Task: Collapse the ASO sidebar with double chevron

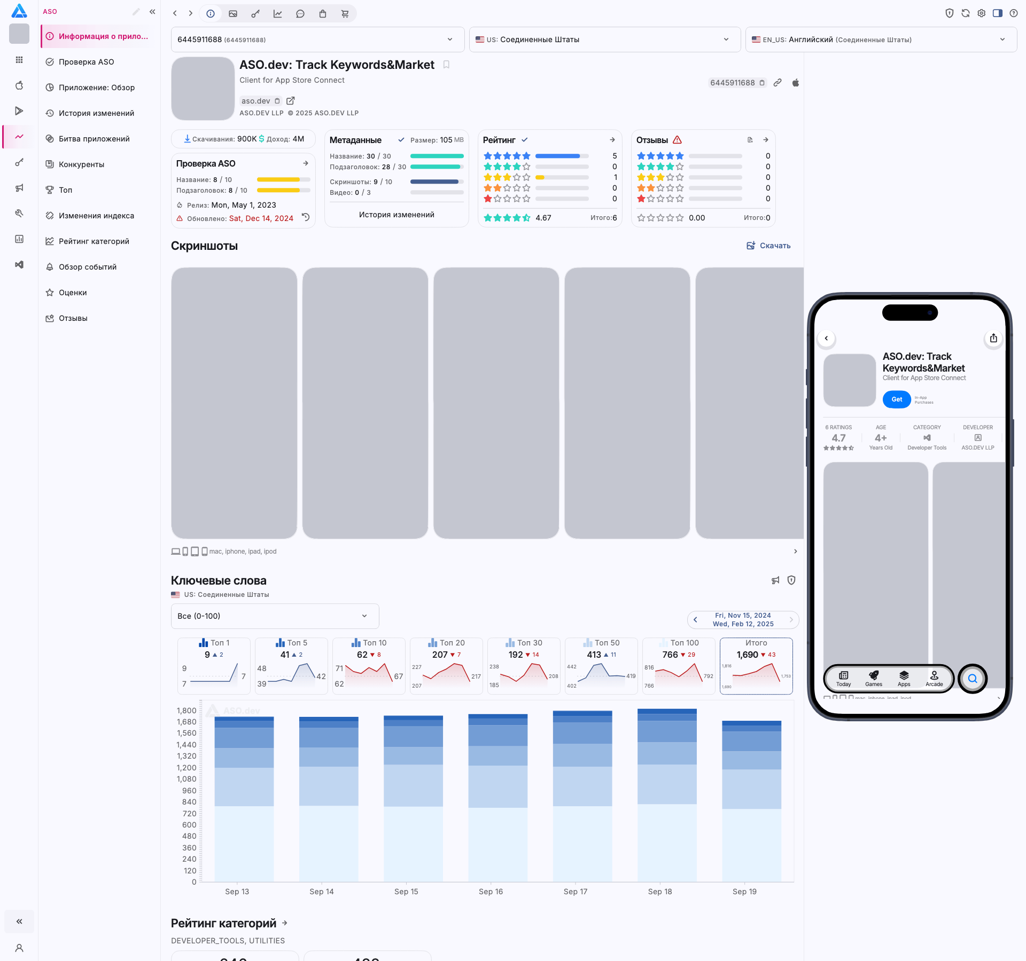Action: pyautogui.click(x=152, y=12)
